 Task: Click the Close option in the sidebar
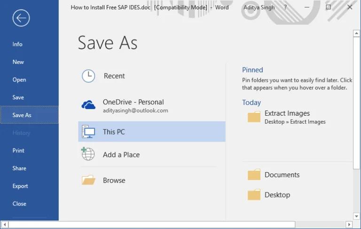pyautogui.click(x=19, y=204)
